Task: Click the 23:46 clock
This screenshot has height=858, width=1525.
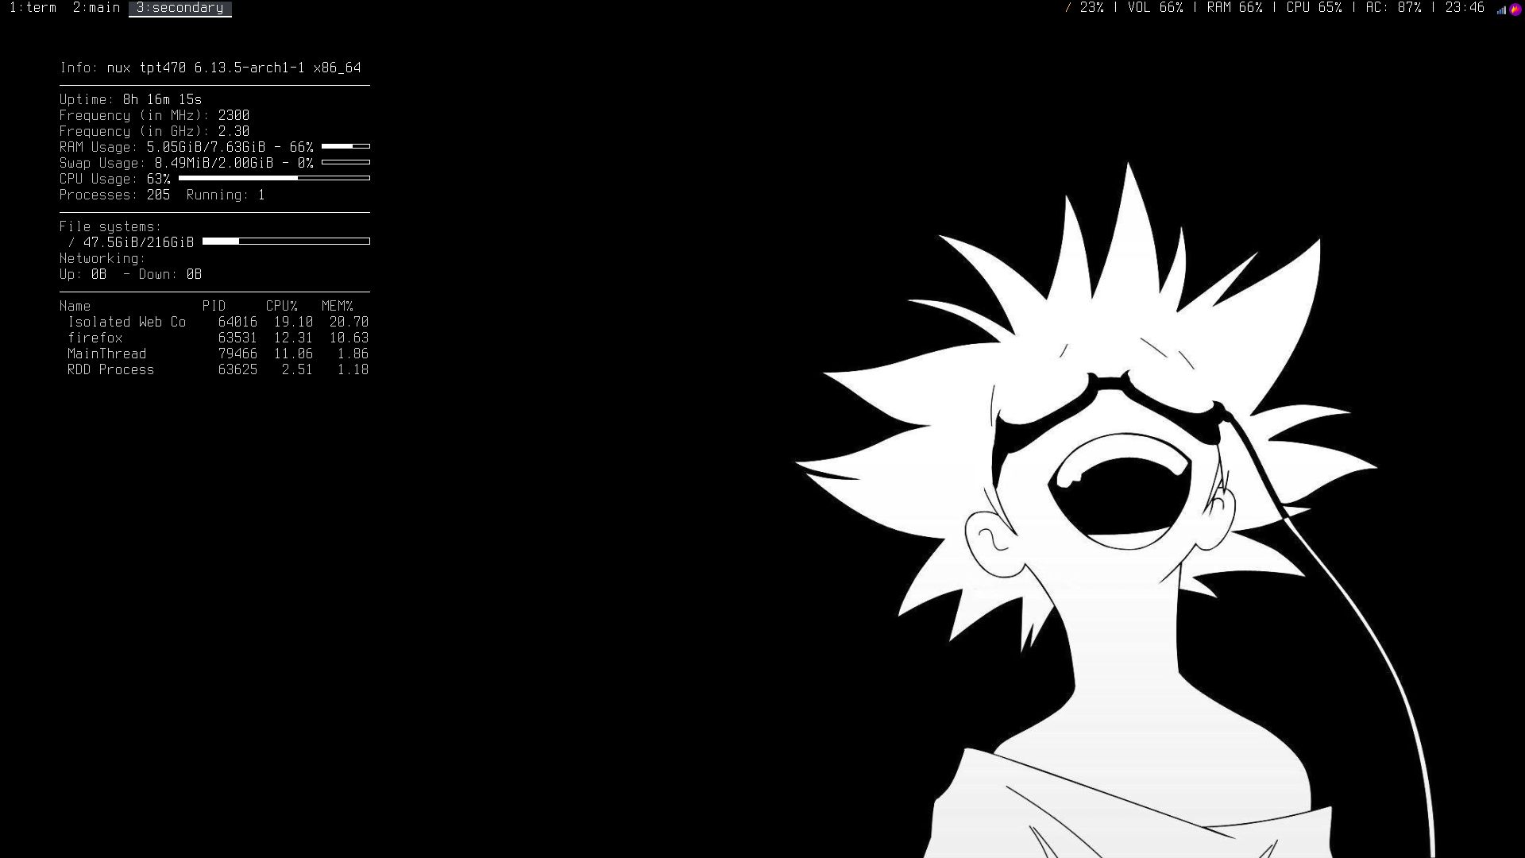Action: (x=1465, y=8)
